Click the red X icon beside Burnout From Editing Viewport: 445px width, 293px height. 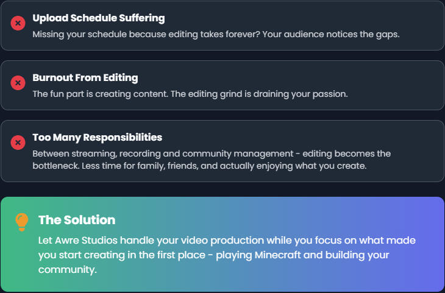point(18,83)
